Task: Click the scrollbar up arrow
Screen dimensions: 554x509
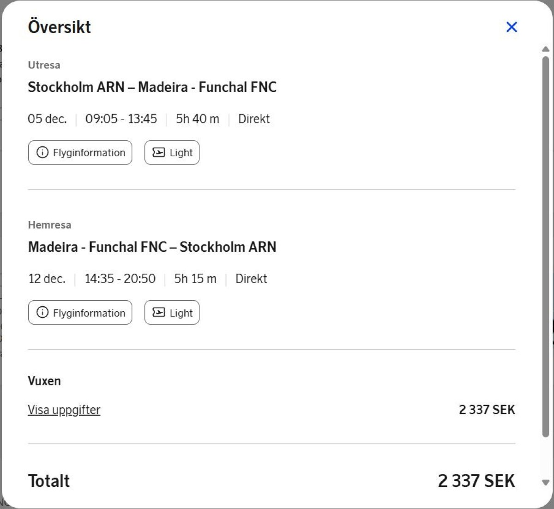Action: tap(545, 49)
